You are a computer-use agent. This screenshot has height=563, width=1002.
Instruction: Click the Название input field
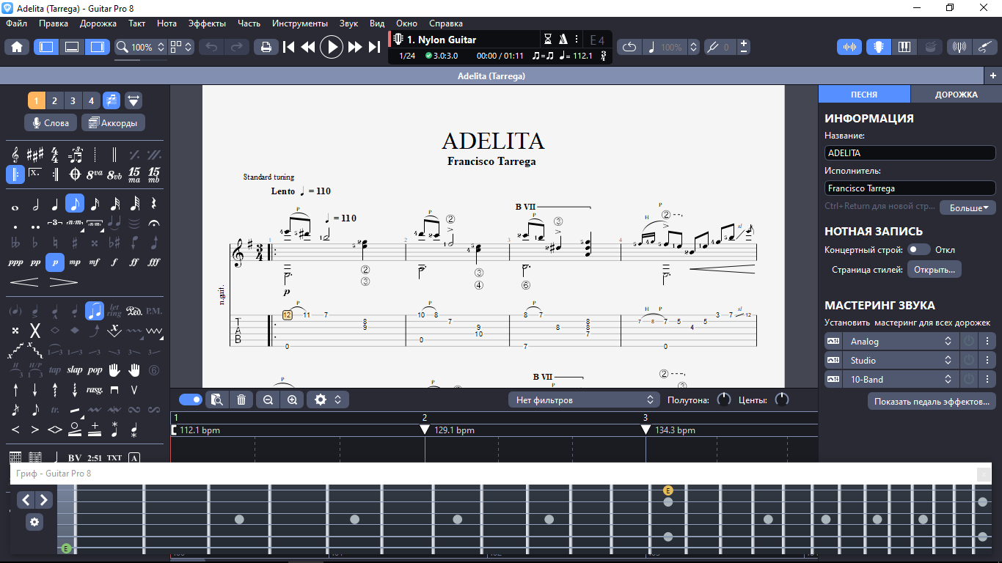[910, 153]
